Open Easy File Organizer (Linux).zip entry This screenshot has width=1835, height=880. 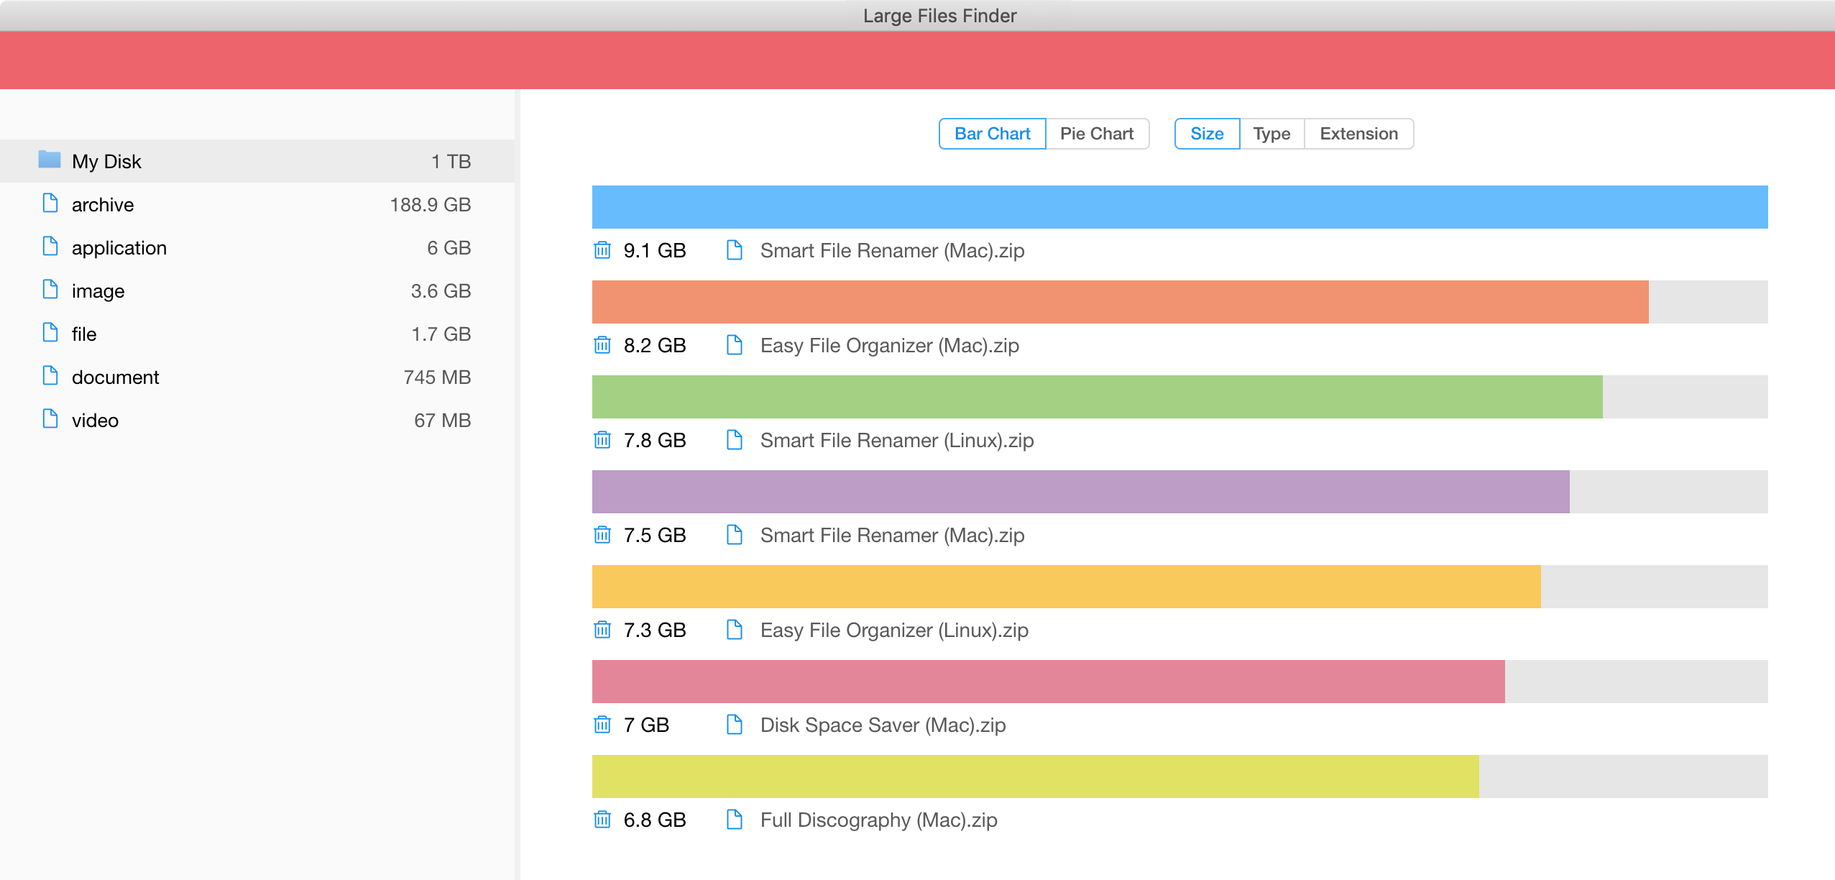[893, 630]
